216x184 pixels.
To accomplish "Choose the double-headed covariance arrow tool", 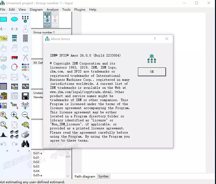I will 14,29.
